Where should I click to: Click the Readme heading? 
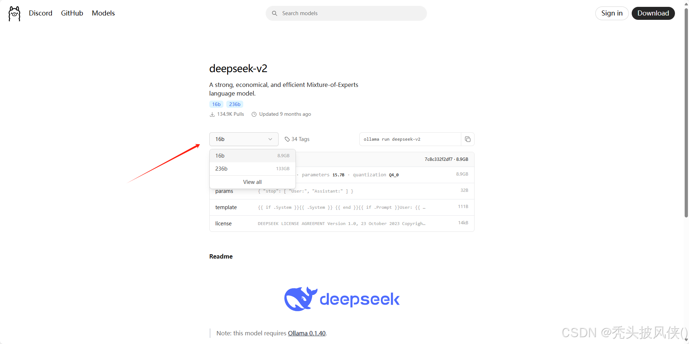tap(221, 256)
